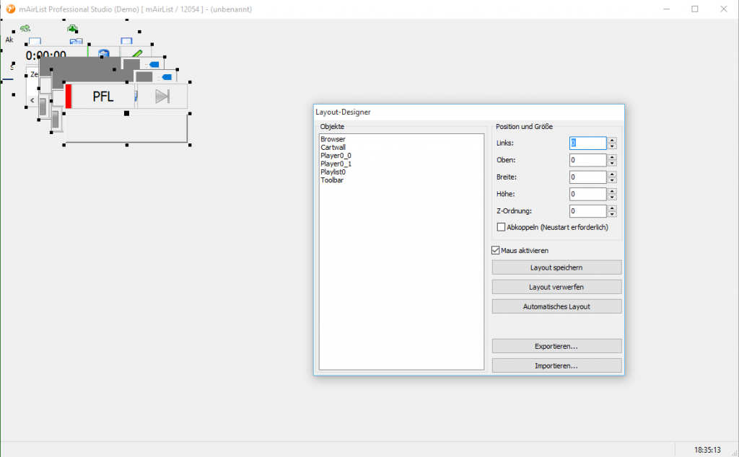Enable the Abkoppeln (Neustart erforderlich) checkbox
The image size is (739, 457).
tap(502, 226)
